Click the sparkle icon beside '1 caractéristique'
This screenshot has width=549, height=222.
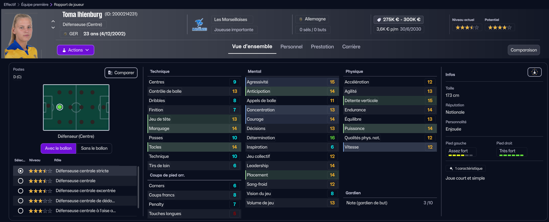click(x=451, y=169)
